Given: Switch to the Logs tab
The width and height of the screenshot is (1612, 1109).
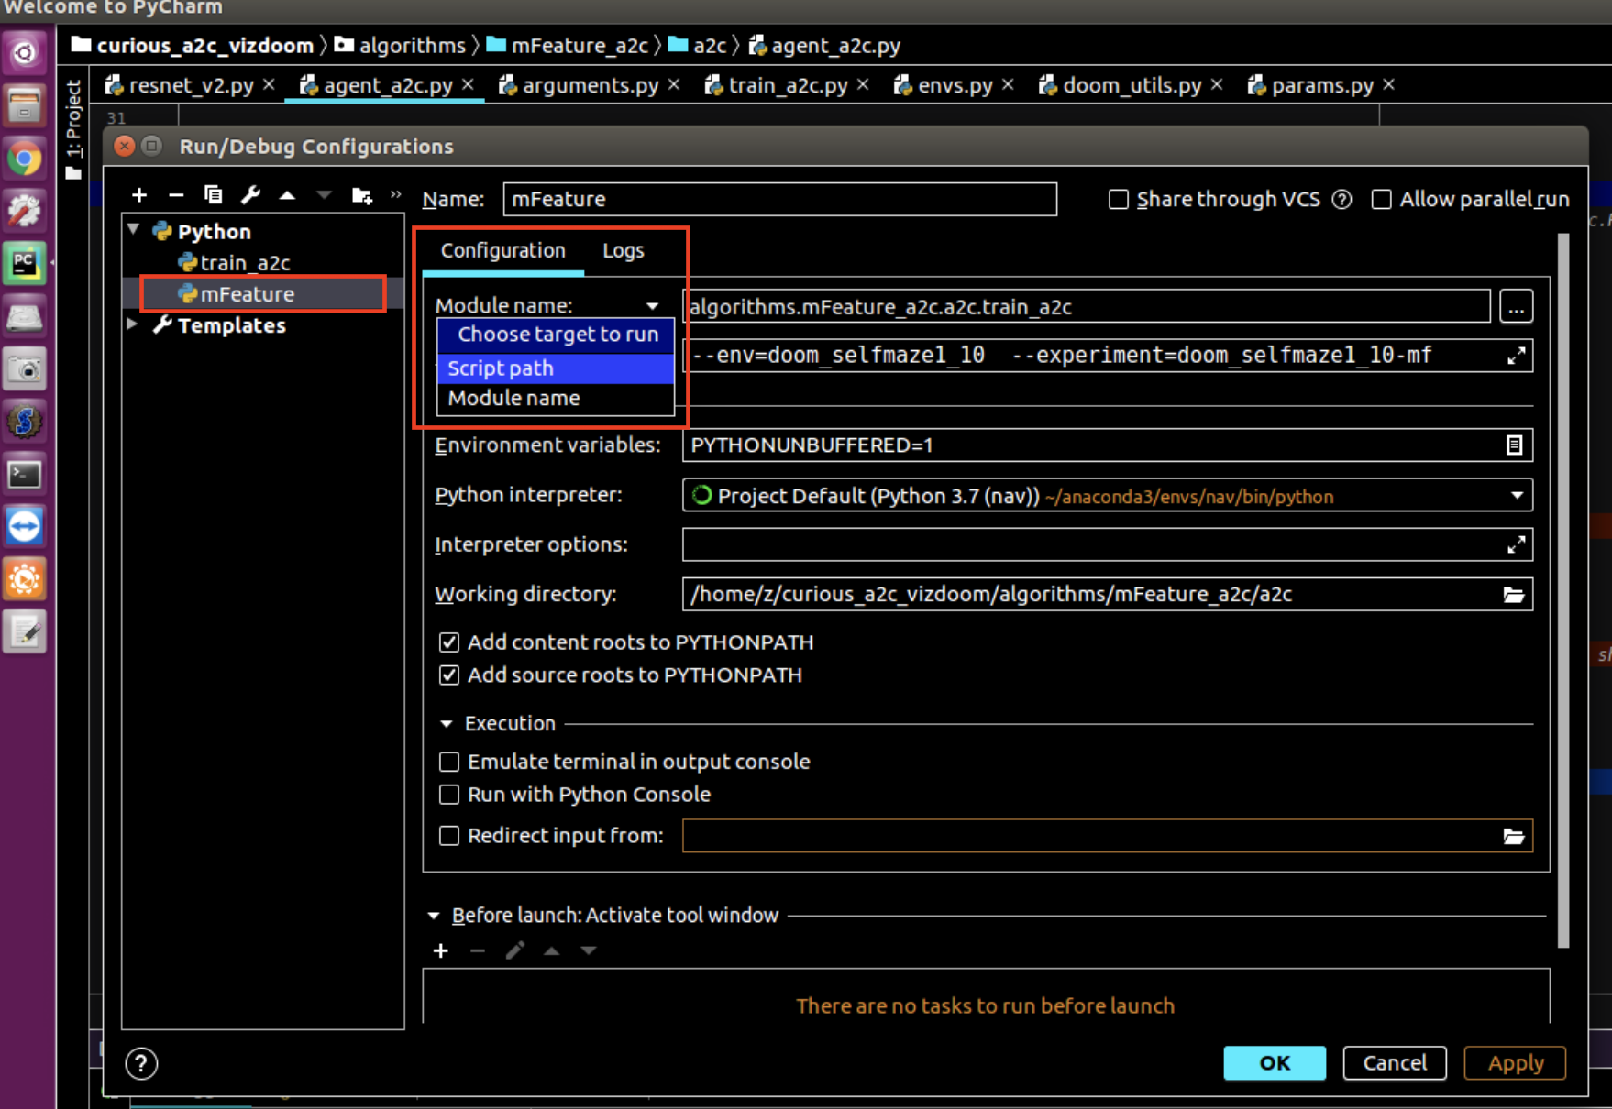Looking at the screenshot, I should coord(623,250).
